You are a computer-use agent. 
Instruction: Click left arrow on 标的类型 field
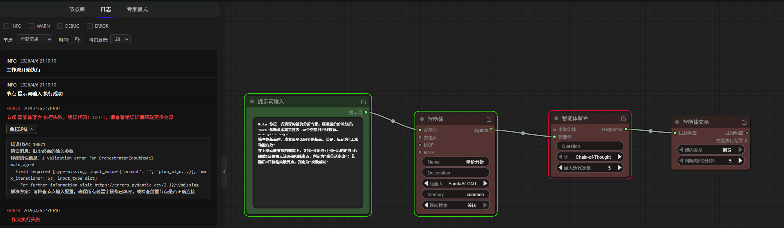[681, 150]
